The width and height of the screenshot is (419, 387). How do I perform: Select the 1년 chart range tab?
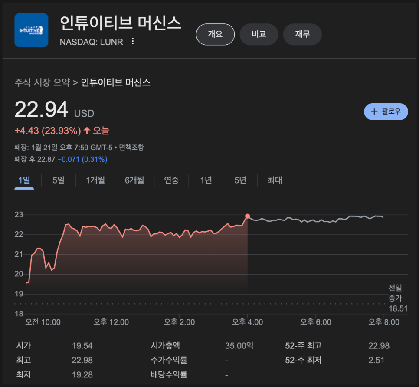point(206,180)
